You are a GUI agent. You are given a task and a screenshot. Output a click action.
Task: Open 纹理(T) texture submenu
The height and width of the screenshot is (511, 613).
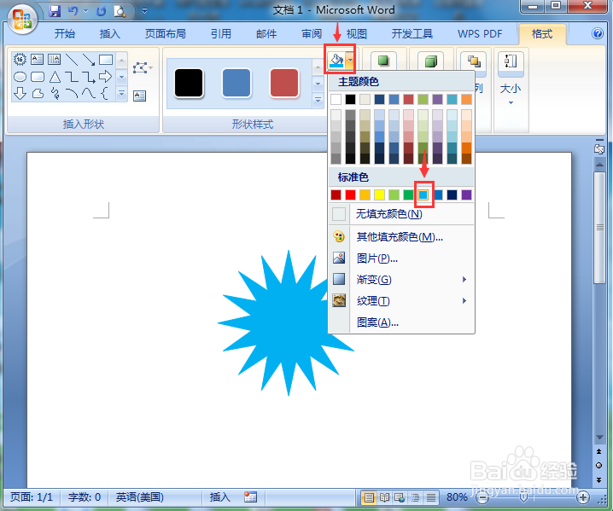pyautogui.click(x=402, y=301)
